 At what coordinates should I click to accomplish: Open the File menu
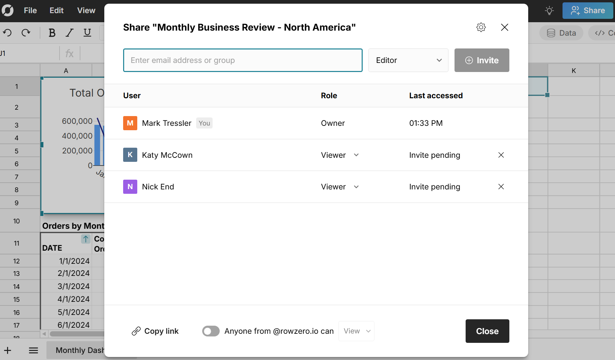[30, 10]
